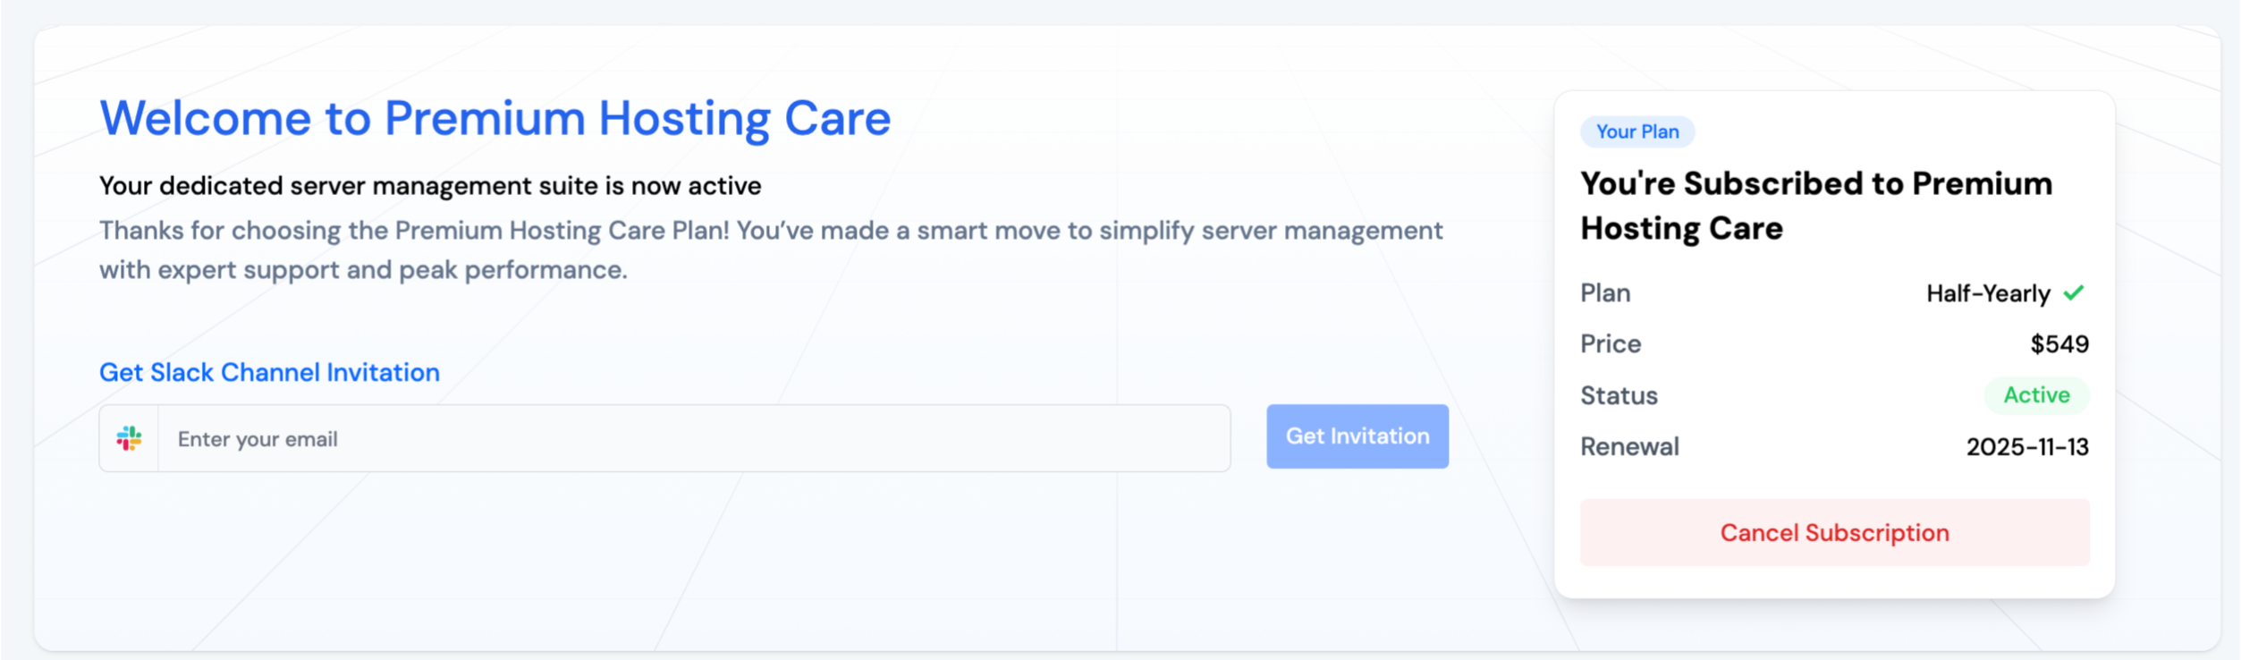This screenshot has width=2241, height=660.
Task: Click the Plan label in plan card
Action: pos(1605,293)
